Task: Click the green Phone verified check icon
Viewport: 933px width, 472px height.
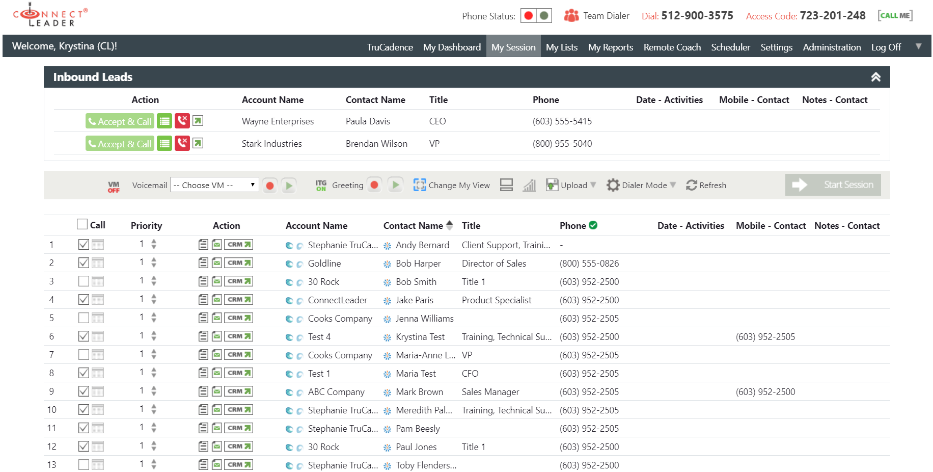Action: coord(593,225)
